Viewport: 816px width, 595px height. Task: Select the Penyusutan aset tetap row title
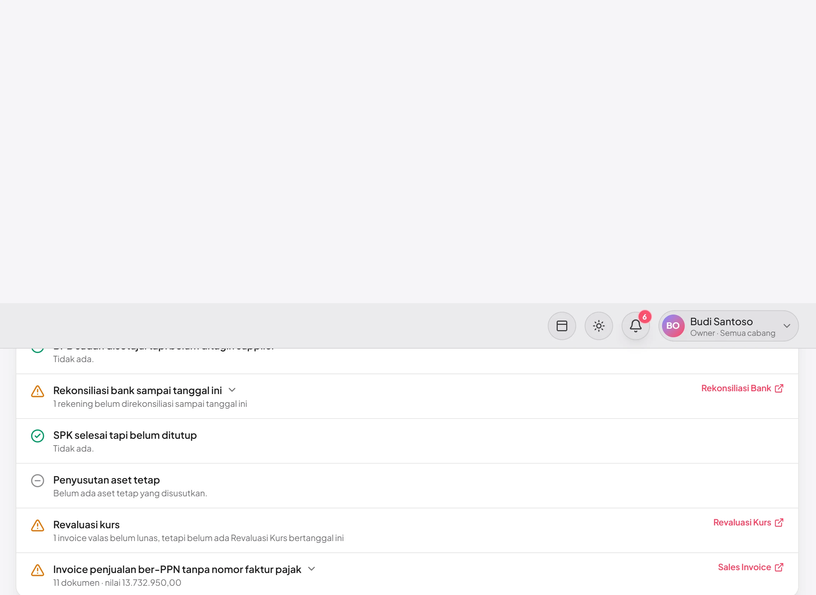pyautogui.click(x=106, y=480)
